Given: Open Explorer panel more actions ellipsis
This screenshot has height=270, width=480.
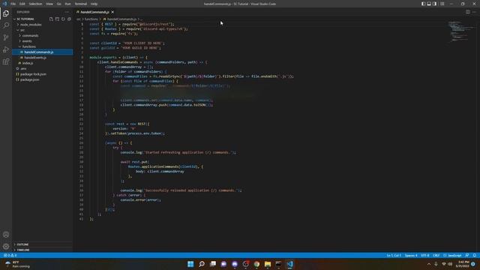Looking at the screenshot, I should coord(67,12).
